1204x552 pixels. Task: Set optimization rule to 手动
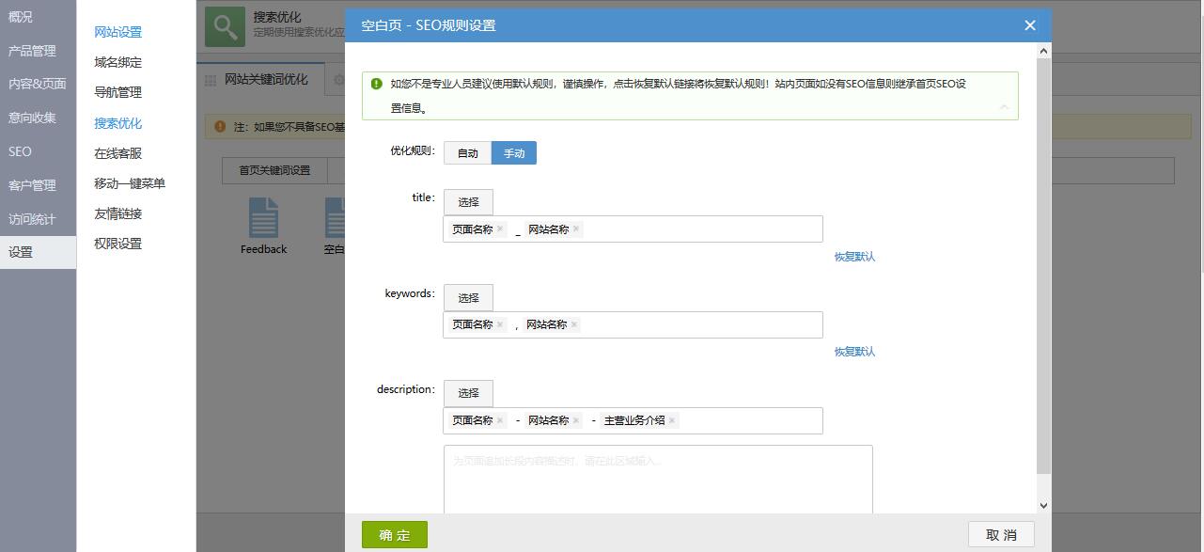click(514, 153)
